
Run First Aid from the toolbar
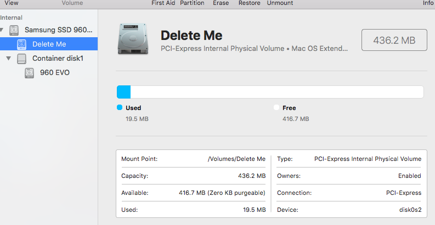pyautogui.click(x=163, y=3)
